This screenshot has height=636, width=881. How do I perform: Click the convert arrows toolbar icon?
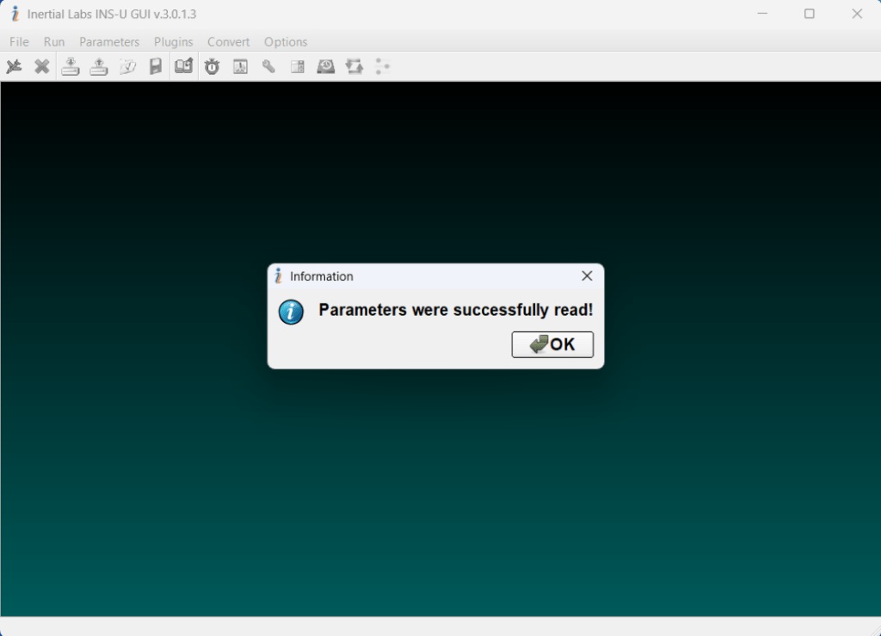tap(354, 66)
